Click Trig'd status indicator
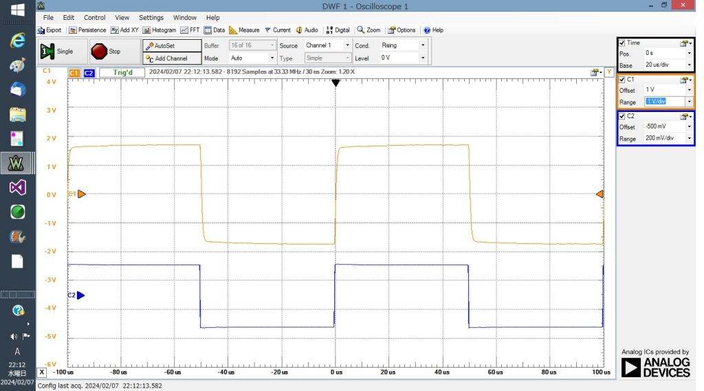The image size is (704, 391). pyautogui.click(x=122, y=72)
